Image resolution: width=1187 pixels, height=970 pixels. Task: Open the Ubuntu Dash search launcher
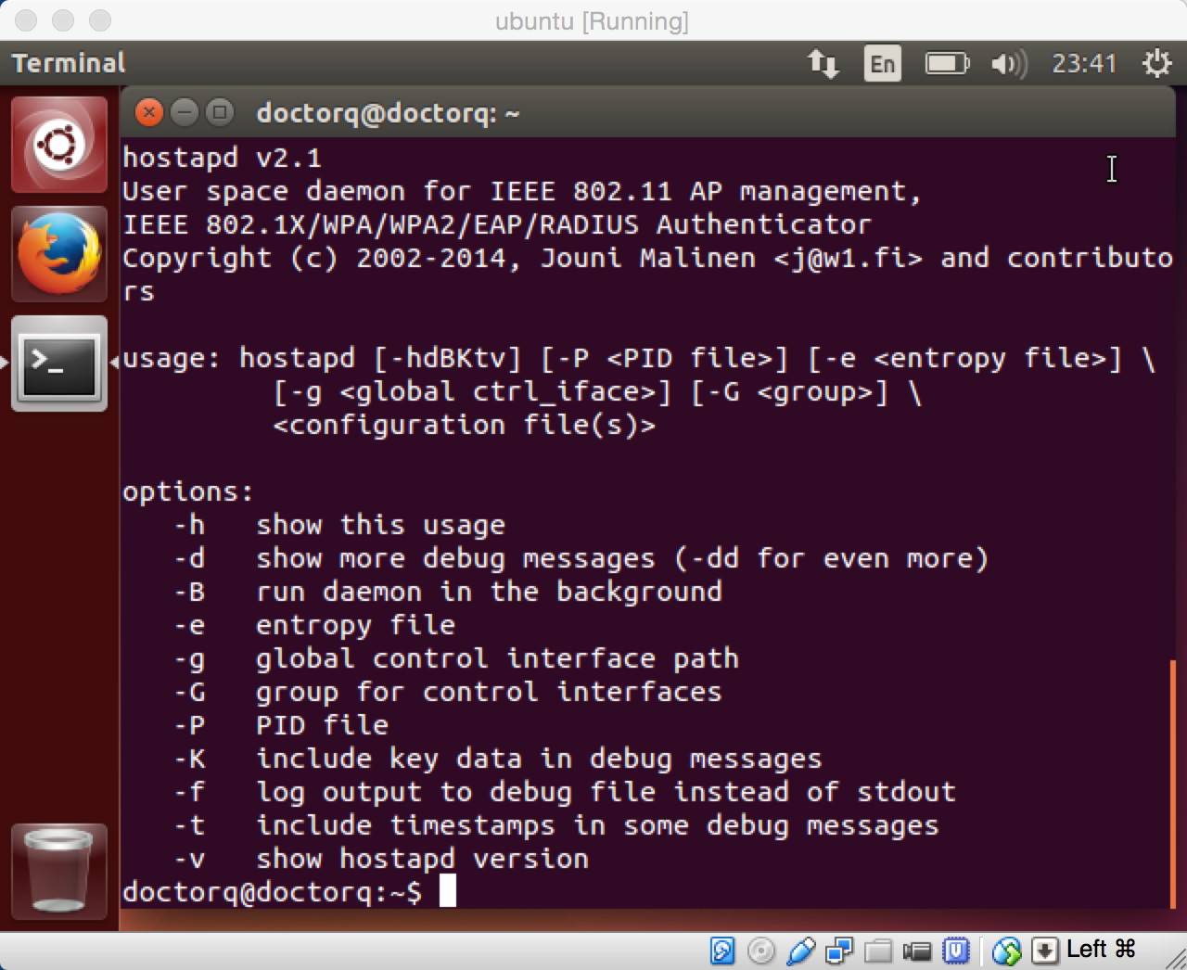(59, 146)
